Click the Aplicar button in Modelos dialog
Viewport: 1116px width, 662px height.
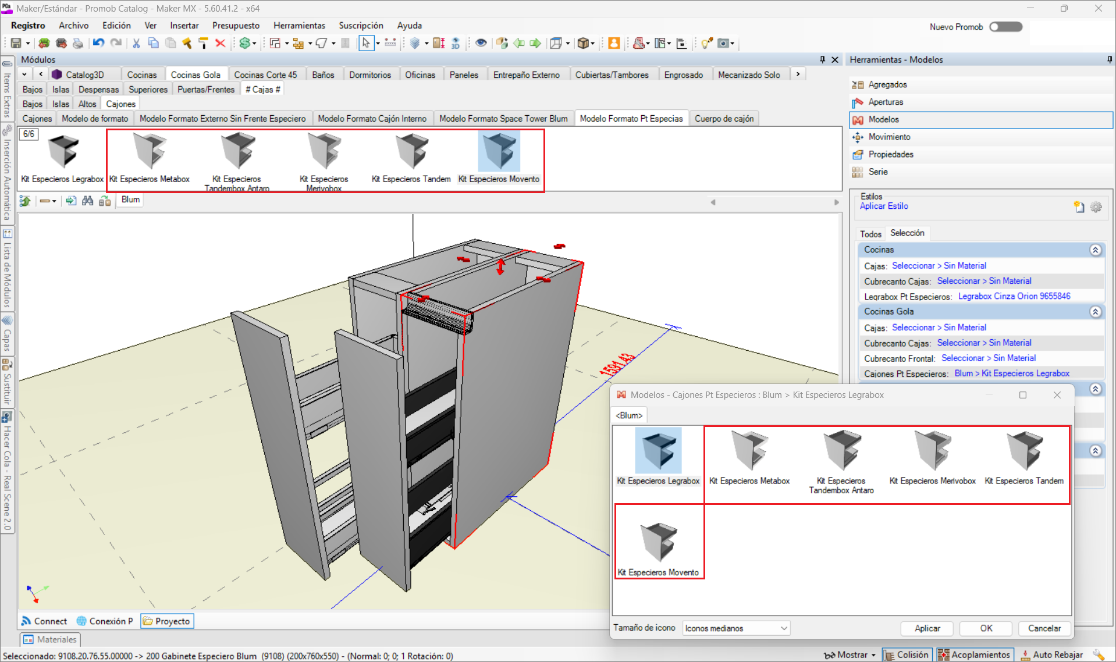tap(927, 628)
